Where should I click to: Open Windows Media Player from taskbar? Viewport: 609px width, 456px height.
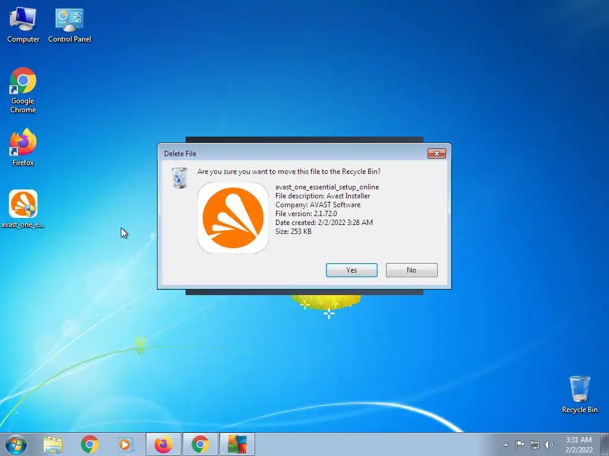(125, 444)
